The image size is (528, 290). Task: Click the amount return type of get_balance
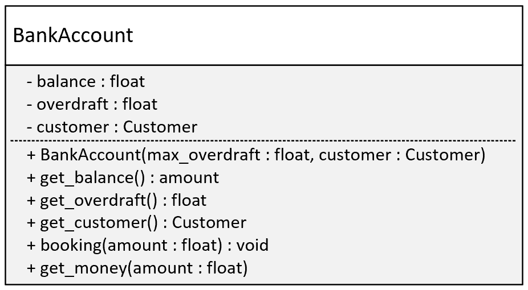point(189,178)
